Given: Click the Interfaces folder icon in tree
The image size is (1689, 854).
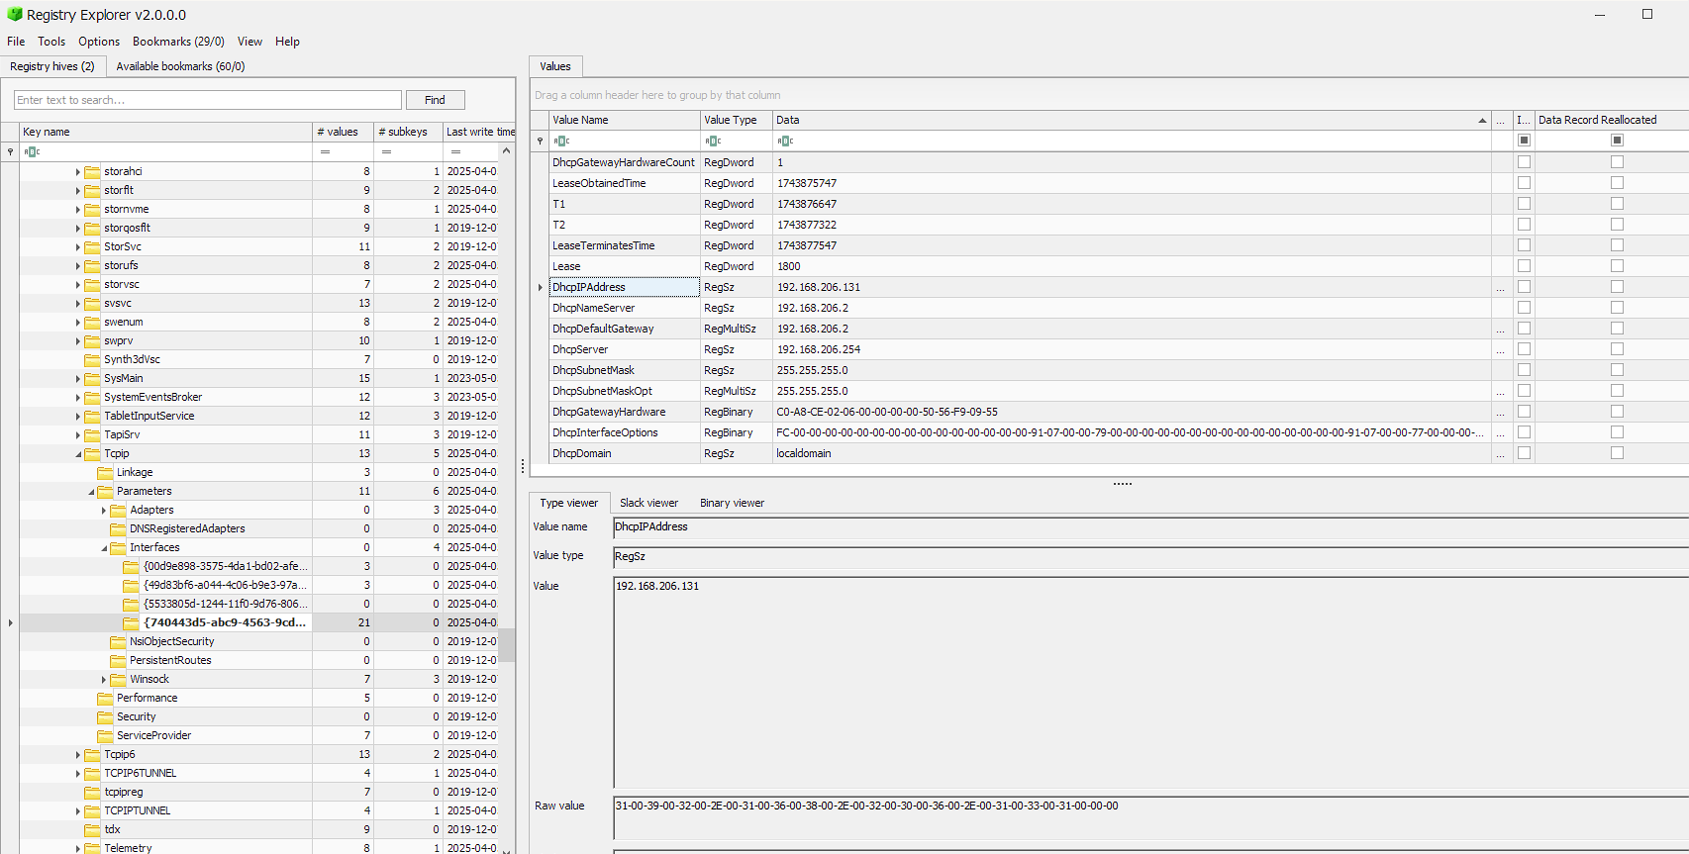Looking at the screenshot, I should tap(118, 547).
